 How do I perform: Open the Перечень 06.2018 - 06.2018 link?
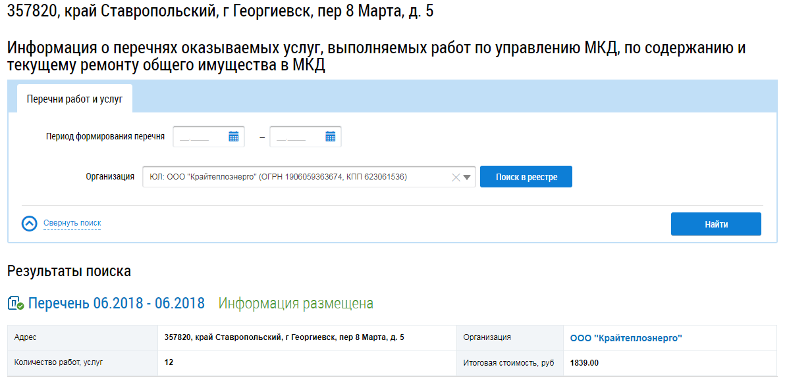[x=116, y=304]
